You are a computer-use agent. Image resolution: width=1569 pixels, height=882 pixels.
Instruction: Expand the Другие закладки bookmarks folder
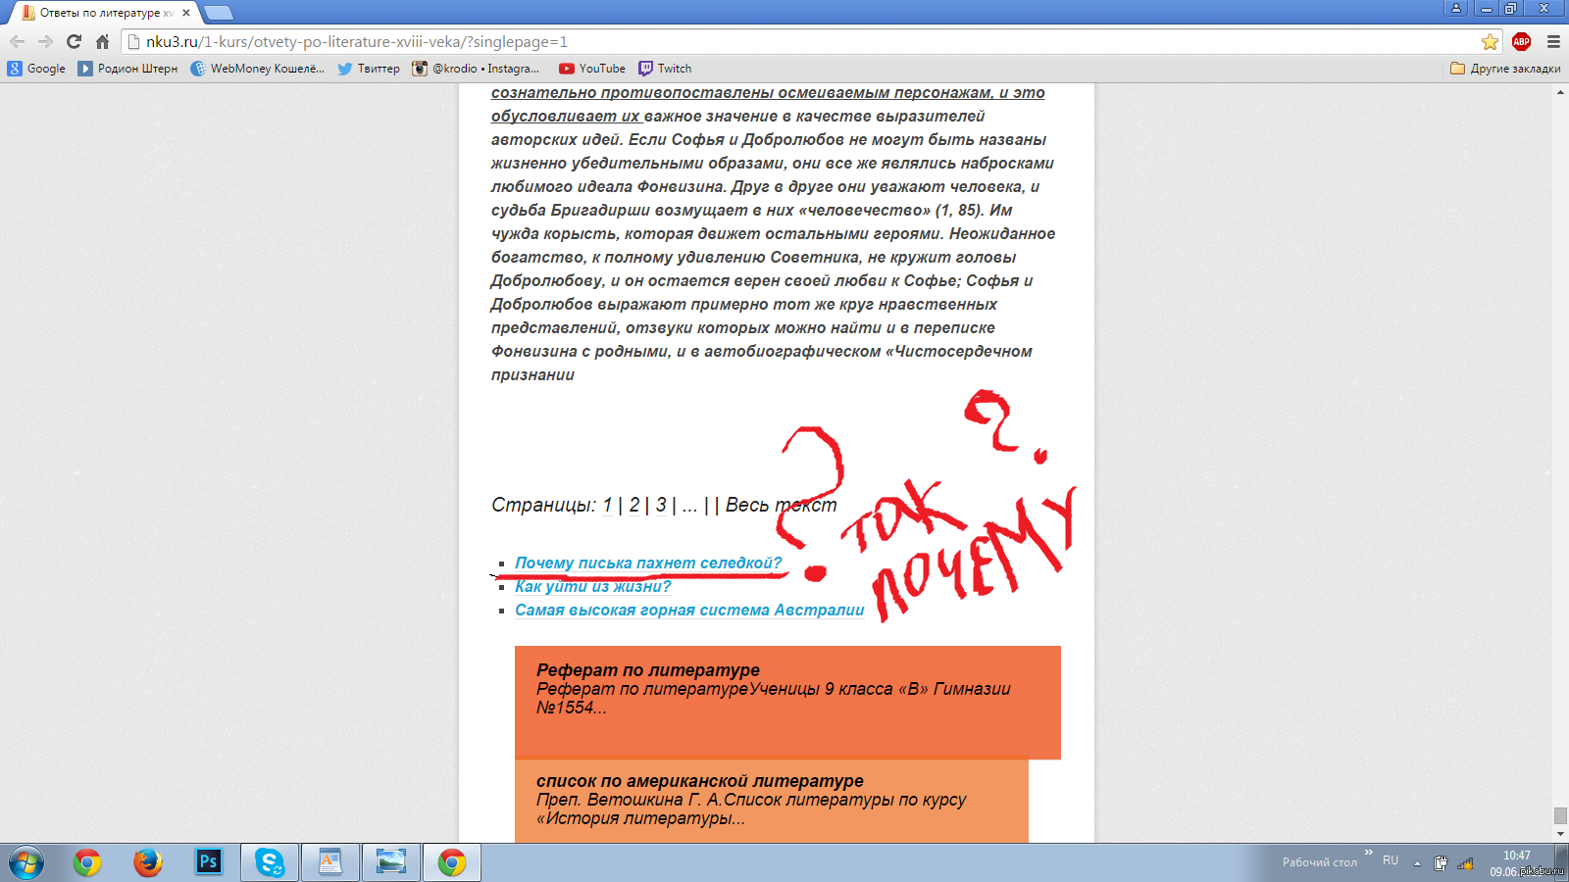click(x=1505, y=69)
